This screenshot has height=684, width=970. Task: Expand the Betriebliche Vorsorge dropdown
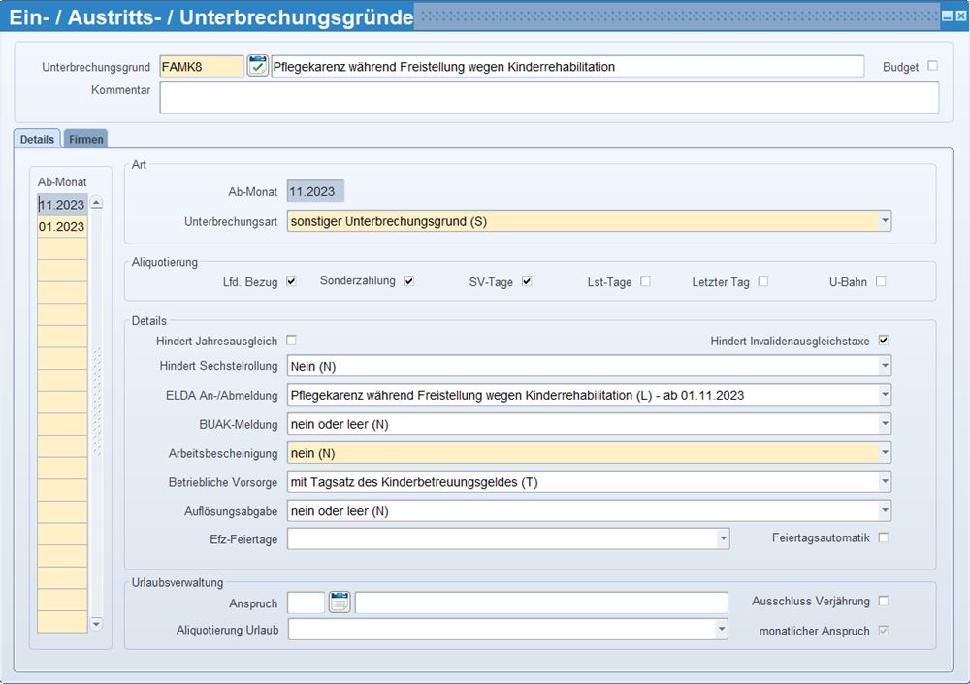coord(886,481)
